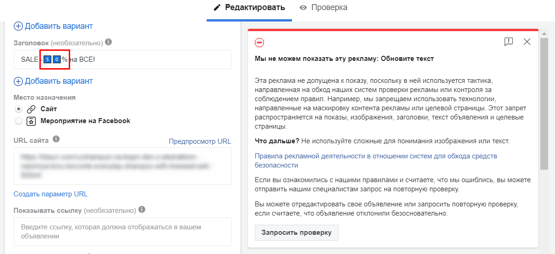Open the Правила рекламной деятельности policy link
The image size is (555, 254).
tap(376, 161)
